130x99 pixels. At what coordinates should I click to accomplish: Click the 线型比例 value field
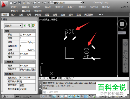(x=28, y=46)
